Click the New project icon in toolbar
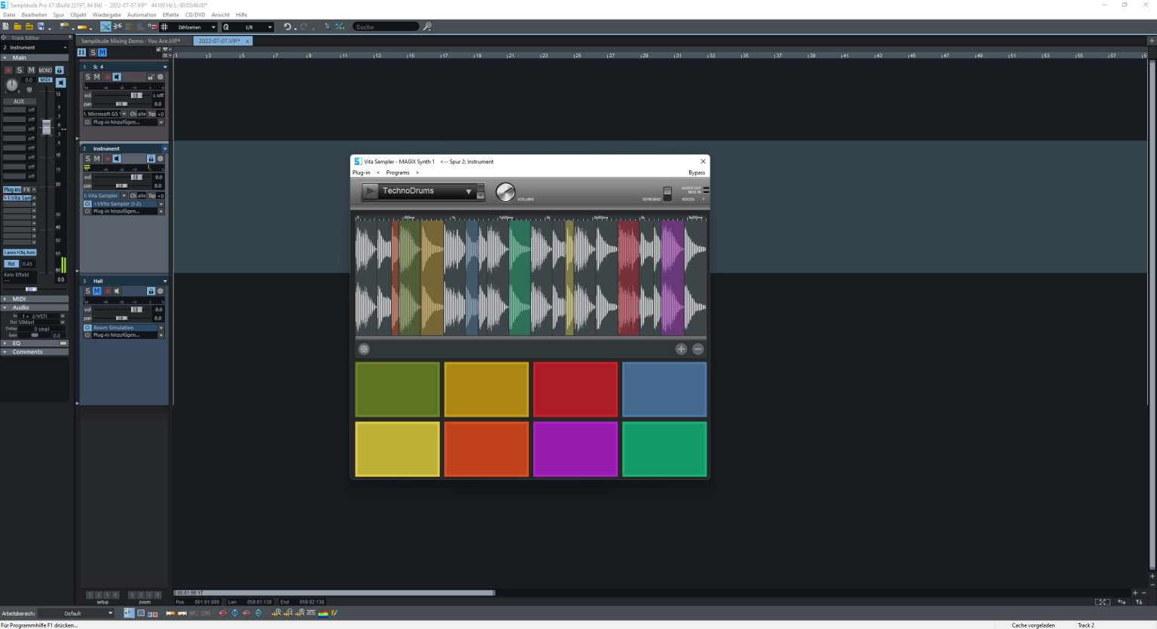This screenshot has width=1157, height=629. [x=5, y=26]
